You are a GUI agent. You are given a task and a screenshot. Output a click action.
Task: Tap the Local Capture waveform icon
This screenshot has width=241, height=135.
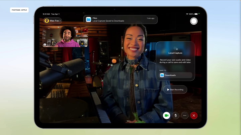(175, 48)
